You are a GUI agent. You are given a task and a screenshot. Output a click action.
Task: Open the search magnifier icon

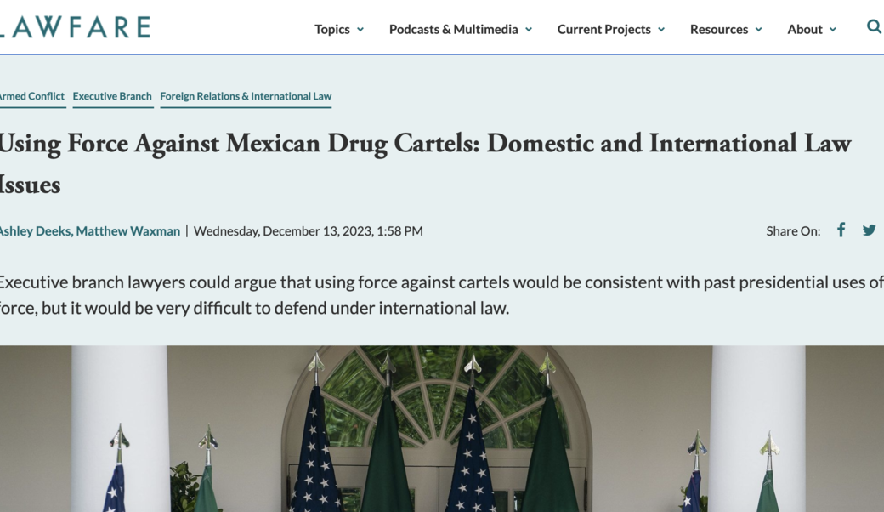point(873,27)
